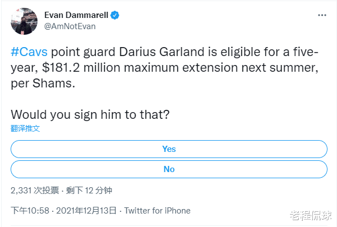Click "Would you sign him to that?"
Viewport: 337px width, 227px height.
pos(91,114)
